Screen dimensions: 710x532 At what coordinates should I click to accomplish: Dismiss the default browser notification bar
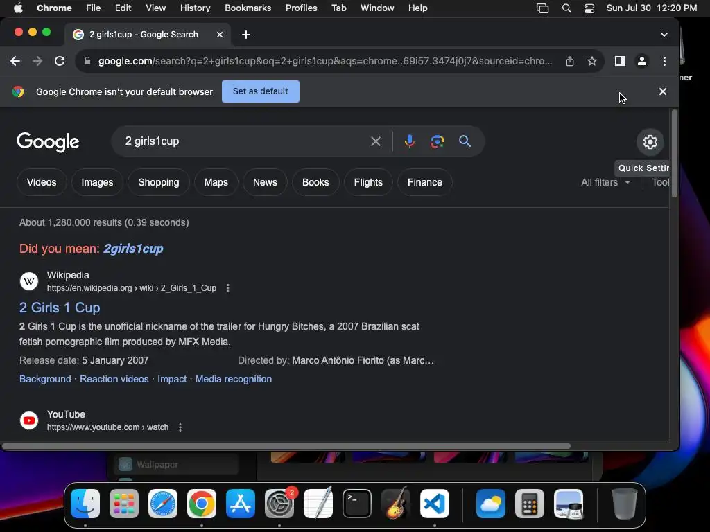coord(662,91)
